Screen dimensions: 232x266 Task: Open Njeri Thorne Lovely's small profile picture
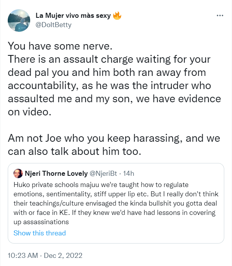18,173
